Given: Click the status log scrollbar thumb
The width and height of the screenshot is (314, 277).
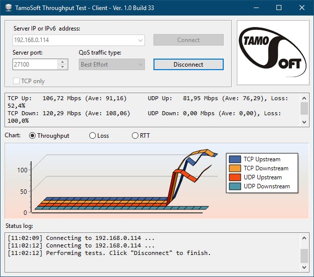Looking at the screenshot, I should [304, 256].
